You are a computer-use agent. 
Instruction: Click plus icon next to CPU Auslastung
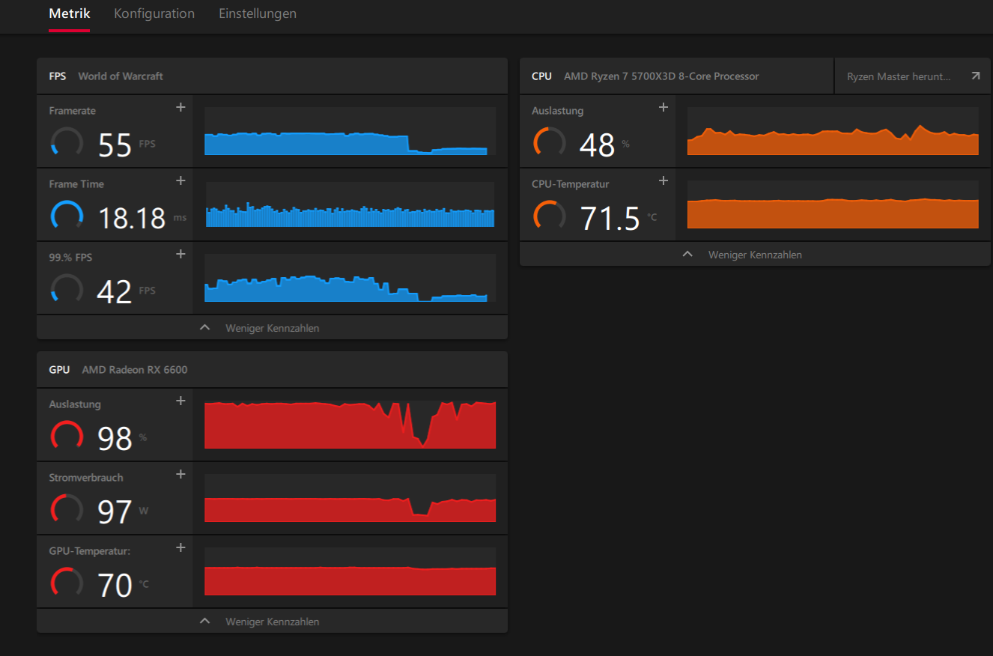tap(663, 107)
